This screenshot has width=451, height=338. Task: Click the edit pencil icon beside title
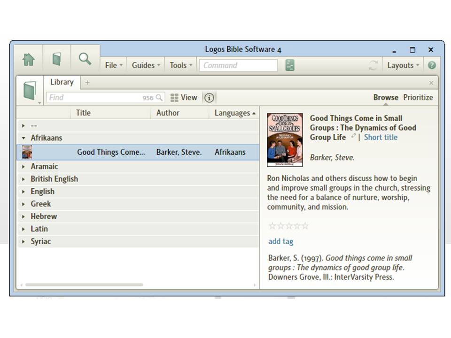[353, 136]
